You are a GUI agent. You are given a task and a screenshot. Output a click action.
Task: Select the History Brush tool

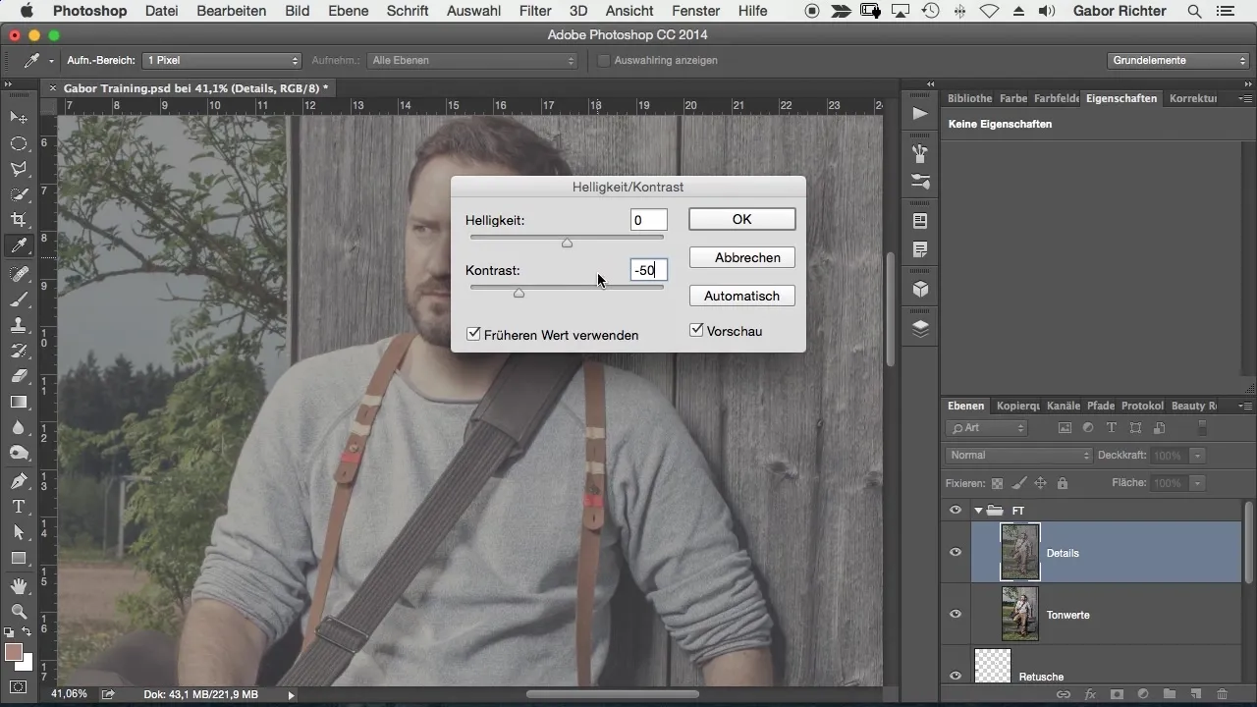[19, 351]
